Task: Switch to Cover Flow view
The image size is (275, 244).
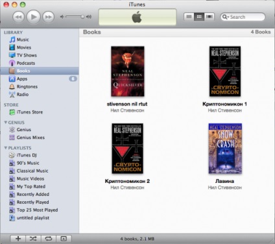Action: point(209,17)
